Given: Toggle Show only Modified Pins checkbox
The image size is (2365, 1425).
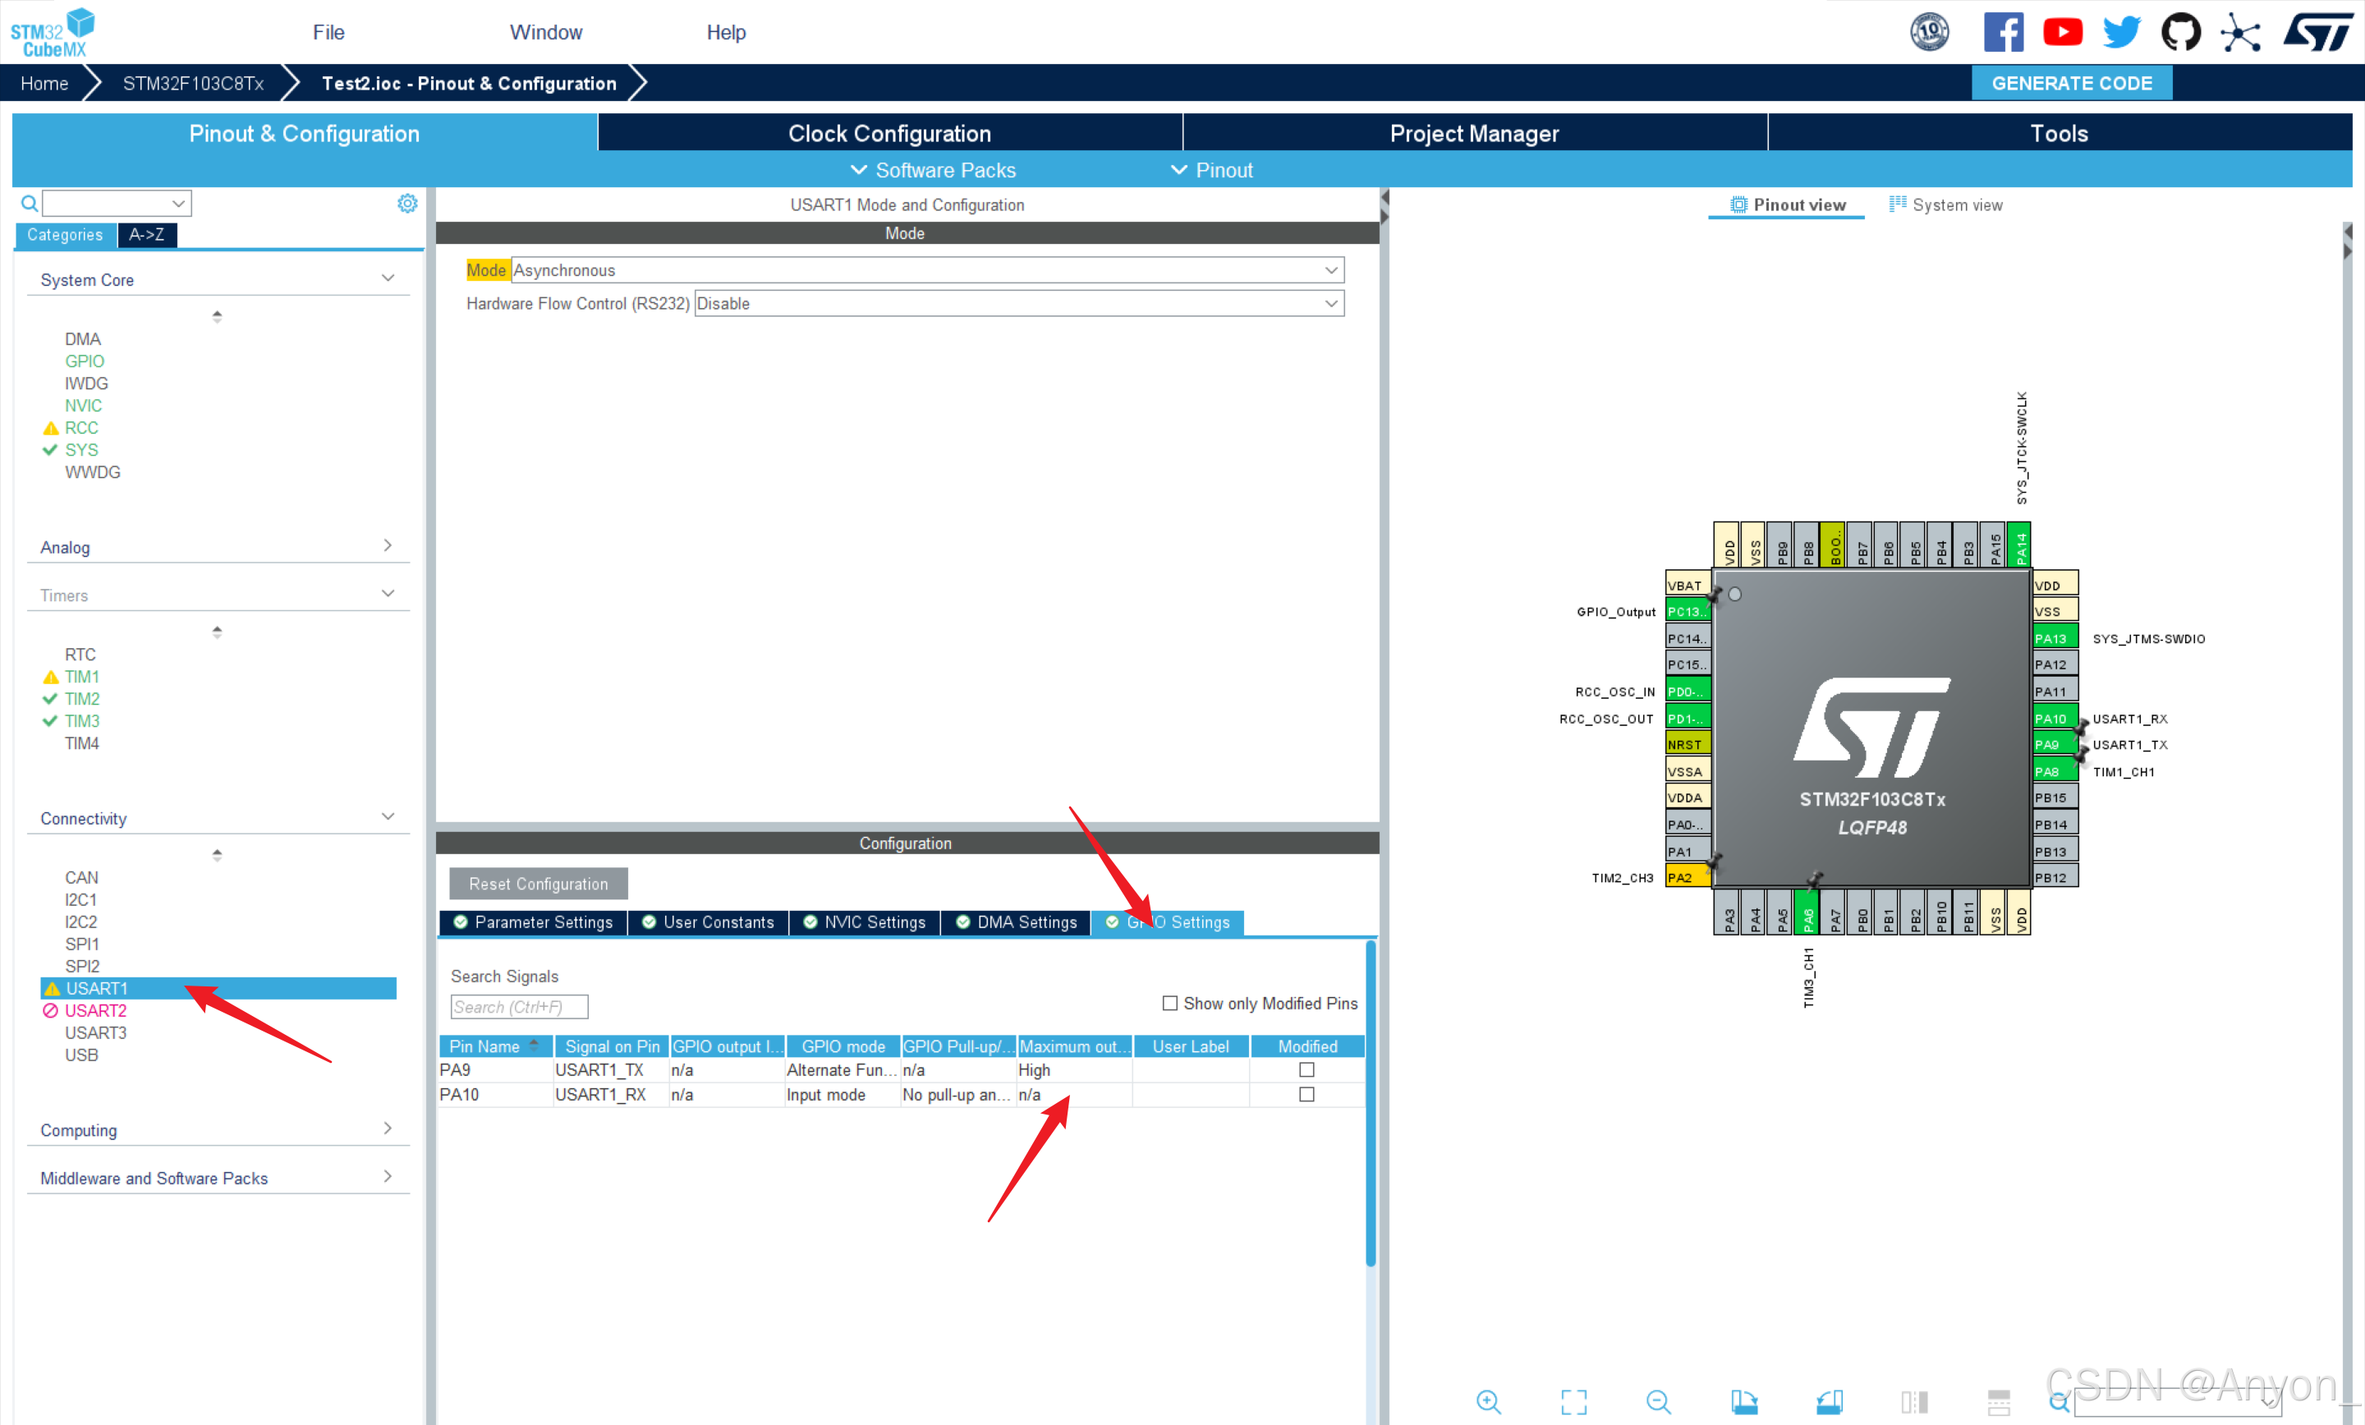Looking at the screenshot, I should click(1169, 1003).
